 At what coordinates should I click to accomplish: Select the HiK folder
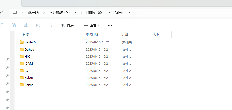point(27,56)
